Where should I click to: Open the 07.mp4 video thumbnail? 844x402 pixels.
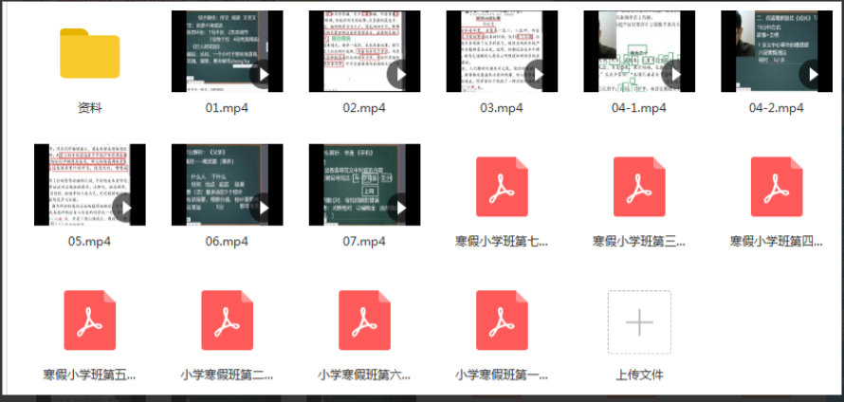tap(364, 185)
